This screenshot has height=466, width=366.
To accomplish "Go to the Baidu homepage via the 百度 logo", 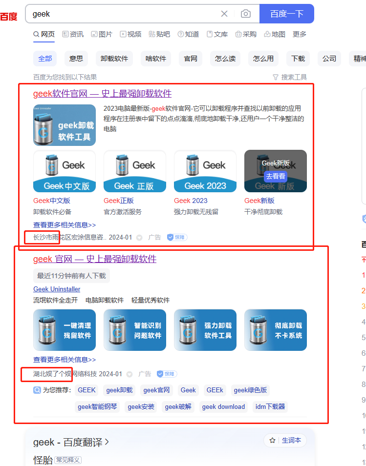I will coord(8,16).
